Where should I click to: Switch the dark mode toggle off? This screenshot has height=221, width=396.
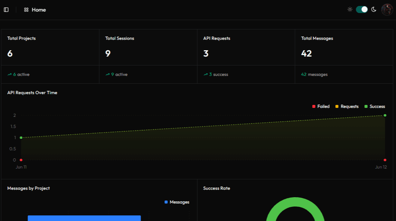tap(362, 10)
